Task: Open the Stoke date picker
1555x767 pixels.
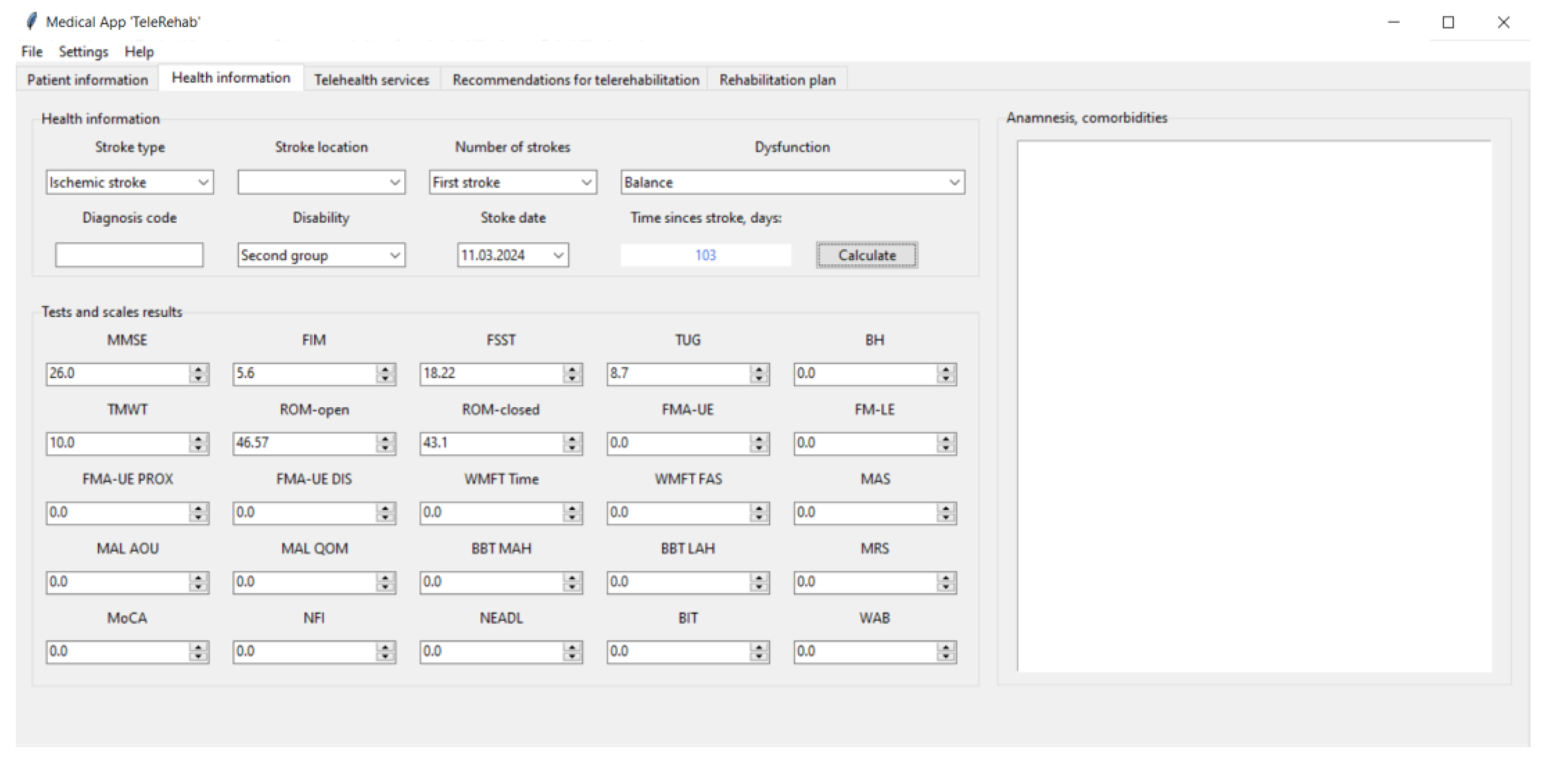Action: [x=558, y=256]
